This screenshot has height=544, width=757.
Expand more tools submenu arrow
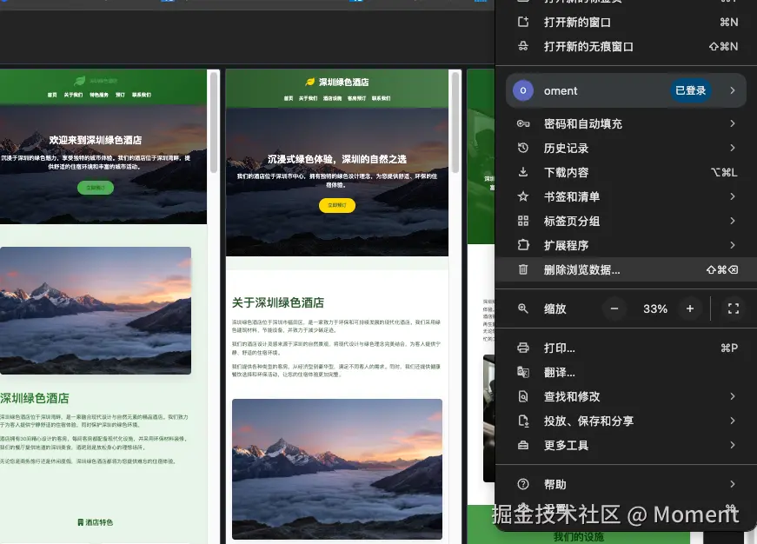733,445
